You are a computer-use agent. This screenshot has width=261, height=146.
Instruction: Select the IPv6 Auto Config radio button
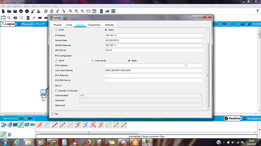pos(93,61)
